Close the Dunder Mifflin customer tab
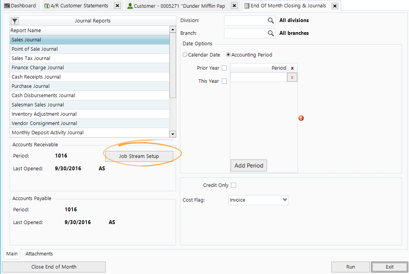 (x=234, y=6)
